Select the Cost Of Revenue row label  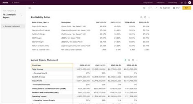tap(39, 77)
